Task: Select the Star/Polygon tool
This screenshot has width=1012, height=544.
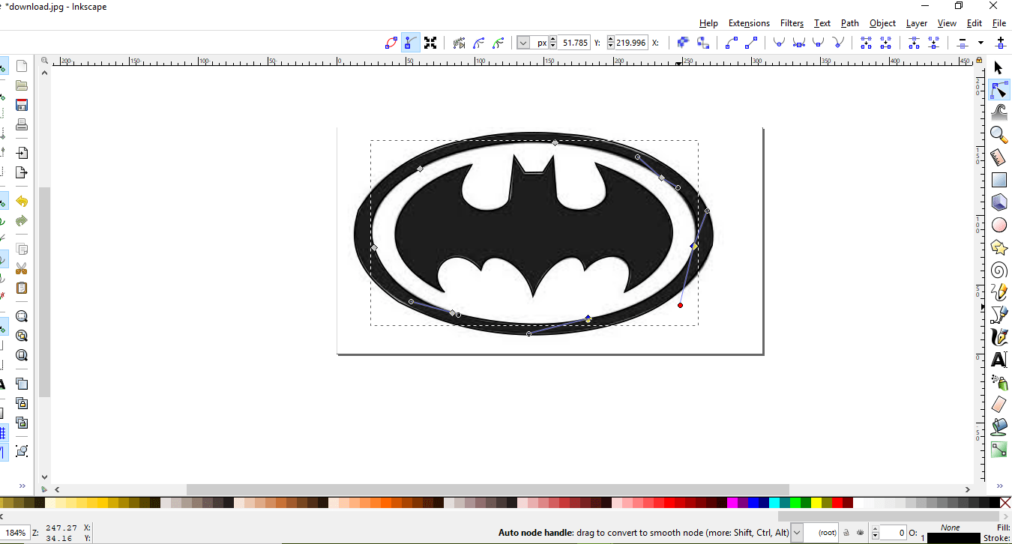Action: pyautogui.click(x=999, y=247)
